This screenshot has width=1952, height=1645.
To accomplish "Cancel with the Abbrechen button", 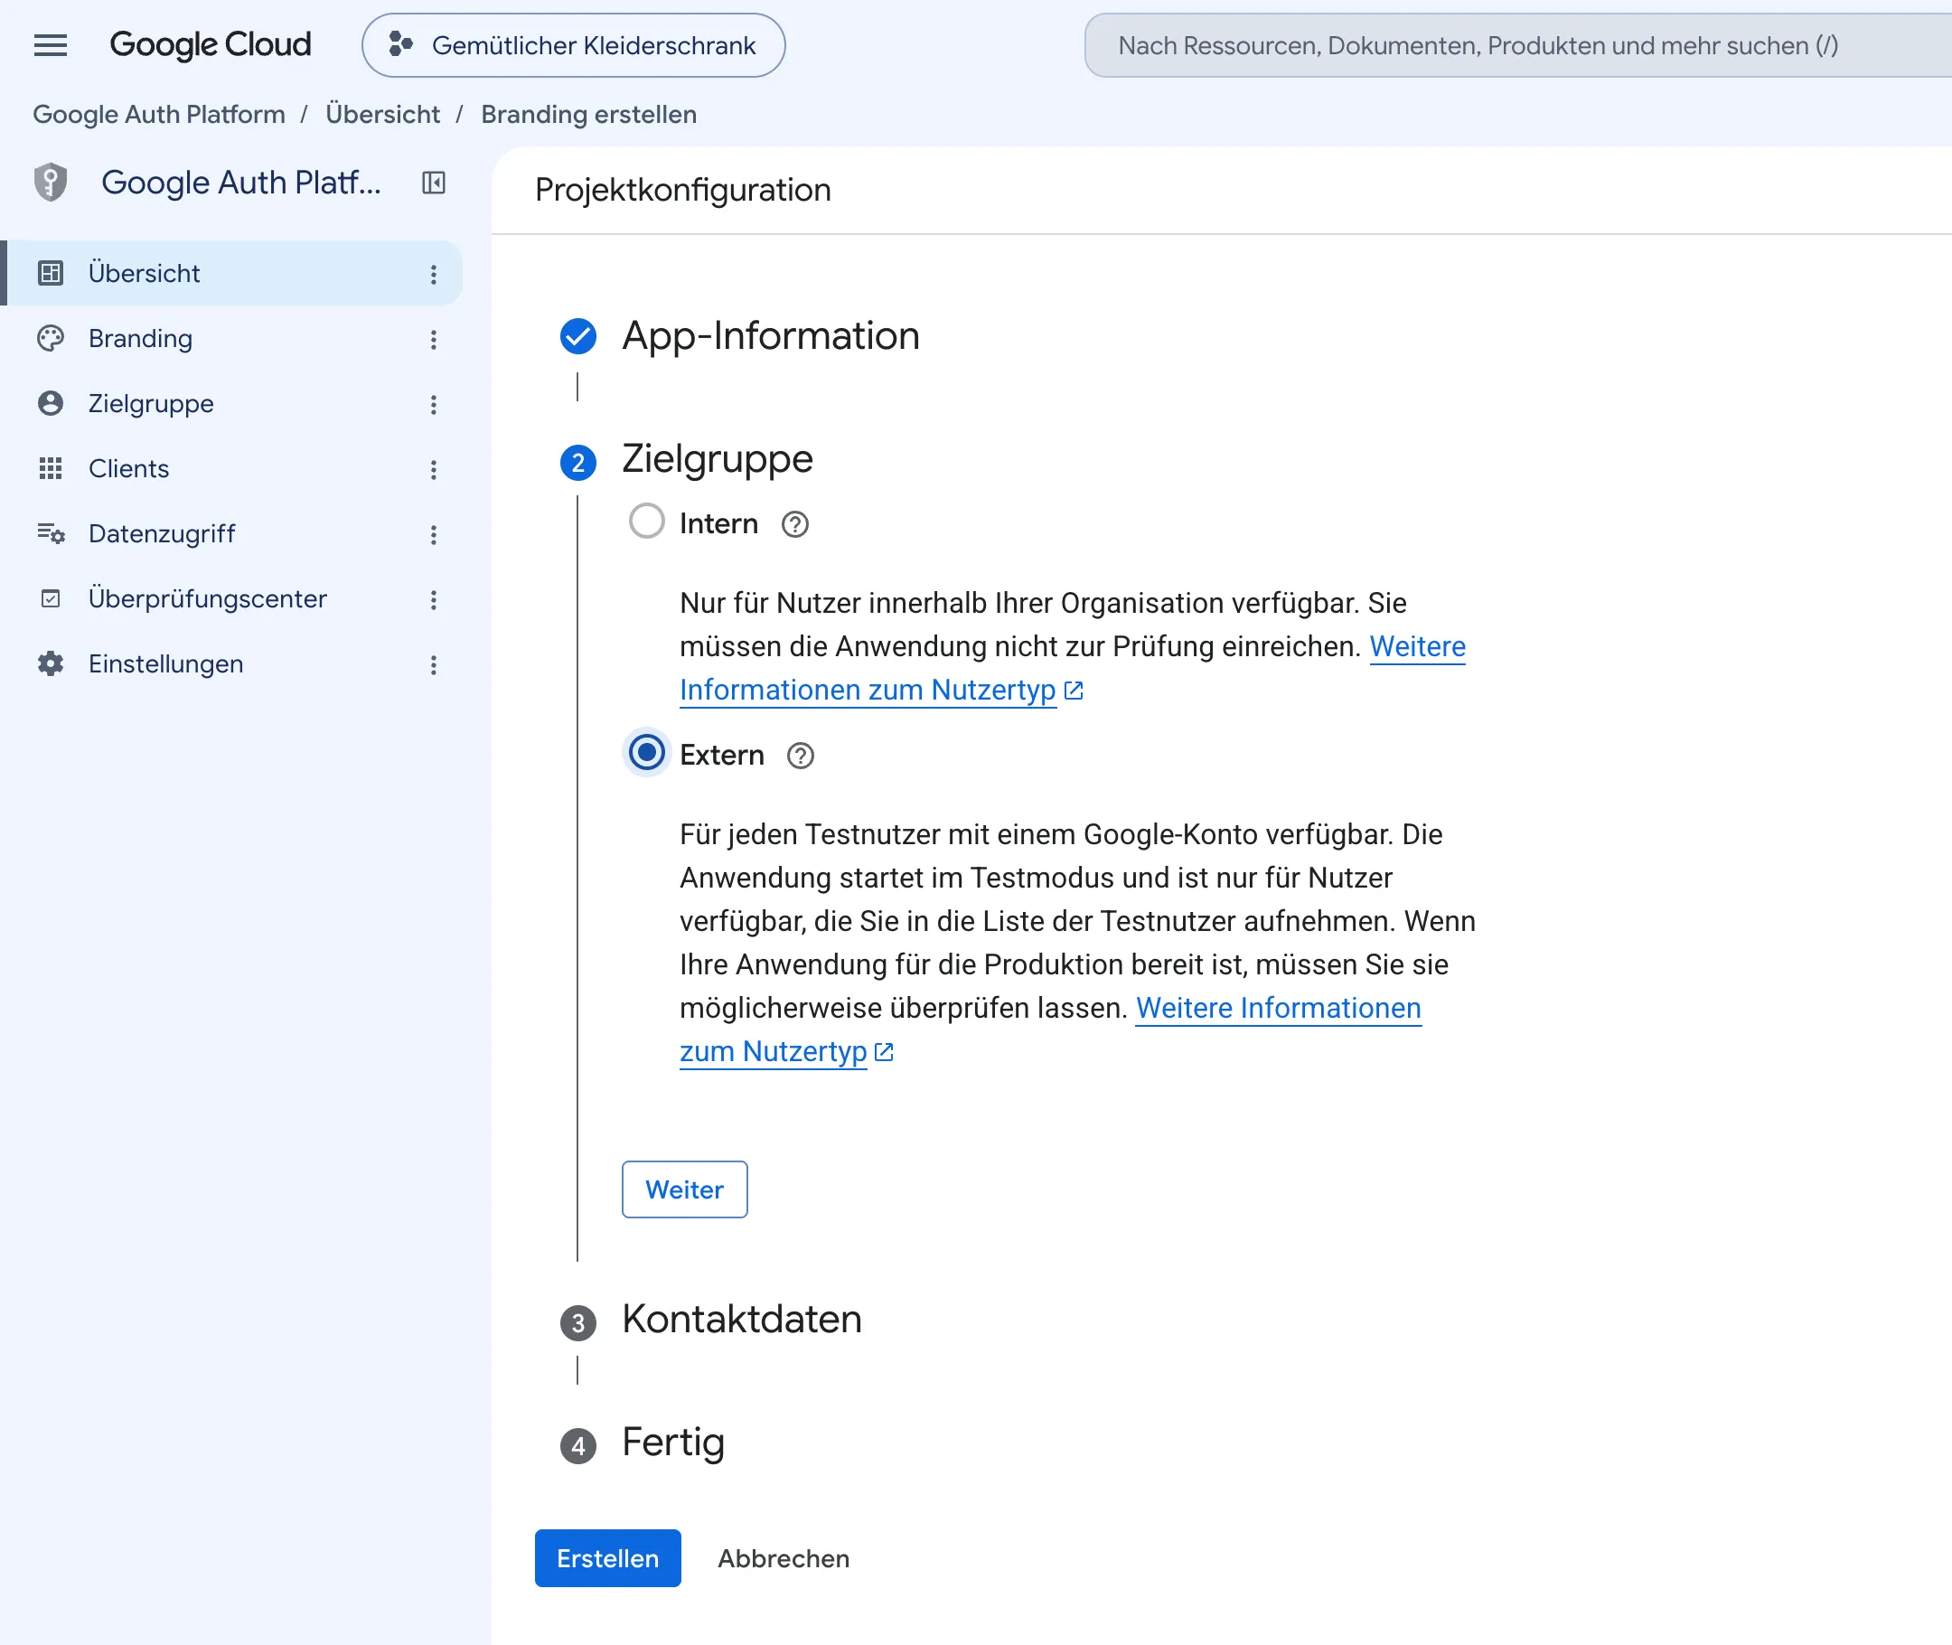I will [784, 1559].
